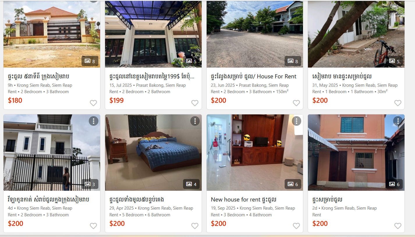This screenshot has width=415, height=237.
Task: Click heart icon on 1 Bedroom 30m² listing
Action: 398,103
